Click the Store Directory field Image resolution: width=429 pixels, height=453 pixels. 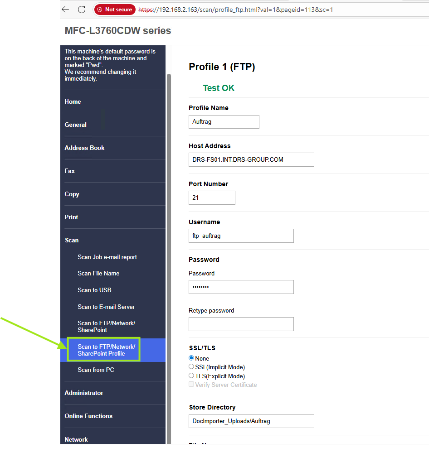(251, 421)
